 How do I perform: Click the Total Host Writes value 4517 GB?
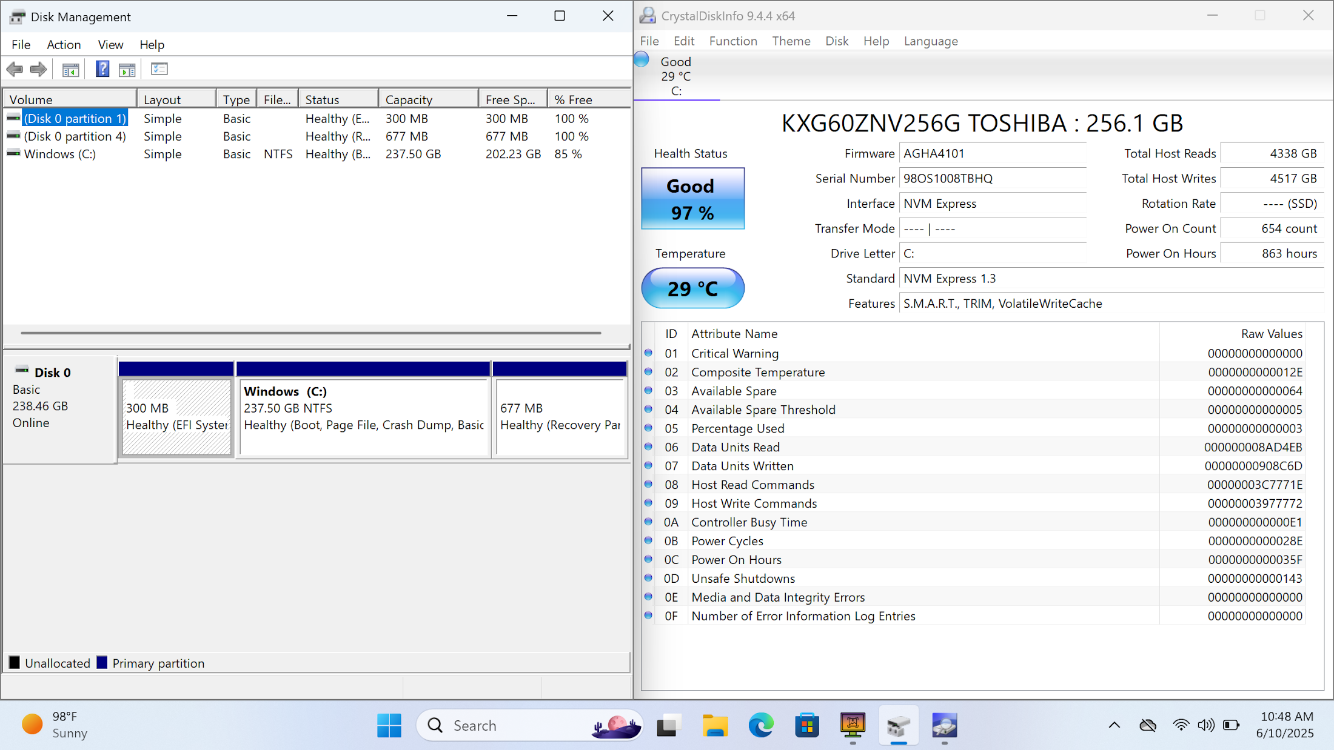click(x=1272, y=178)
